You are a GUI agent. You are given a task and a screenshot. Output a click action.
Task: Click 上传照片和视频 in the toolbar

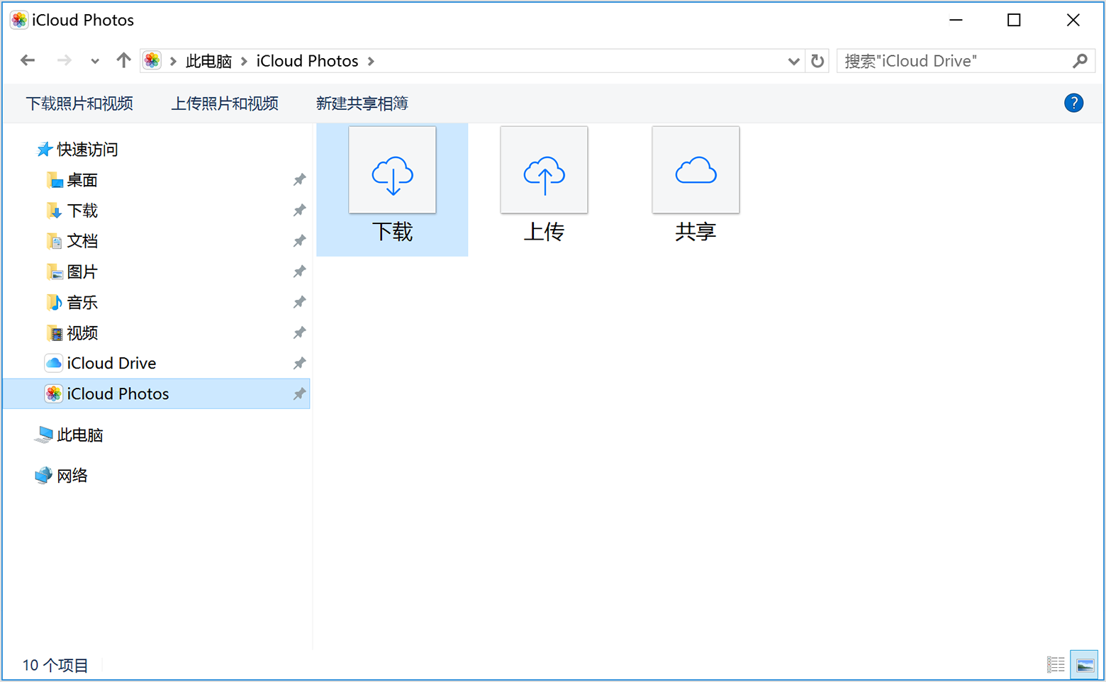[x=225, y=103]
